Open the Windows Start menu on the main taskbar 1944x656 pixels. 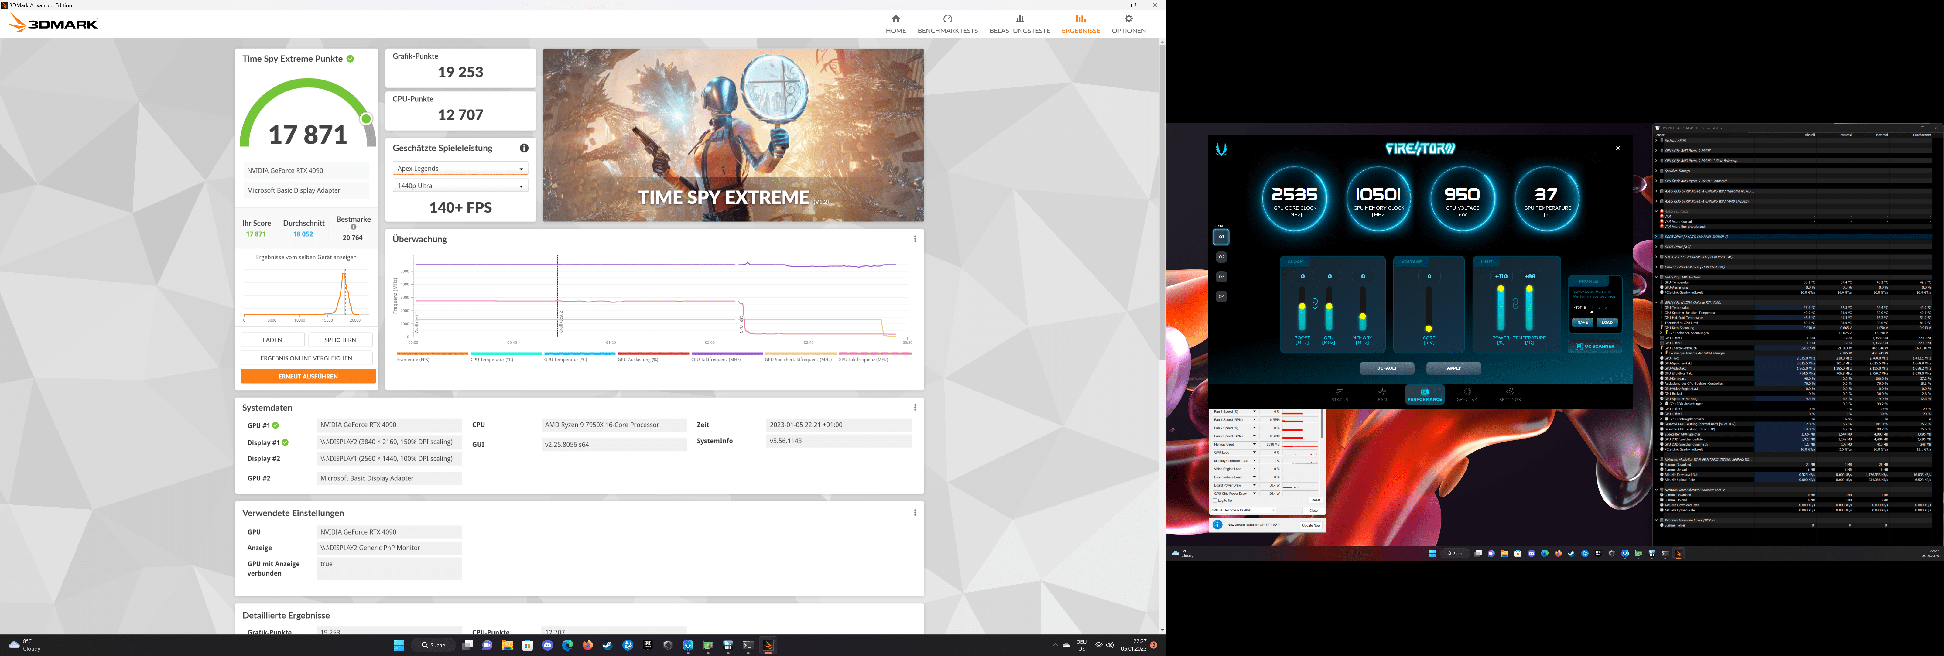click(399, 645)
